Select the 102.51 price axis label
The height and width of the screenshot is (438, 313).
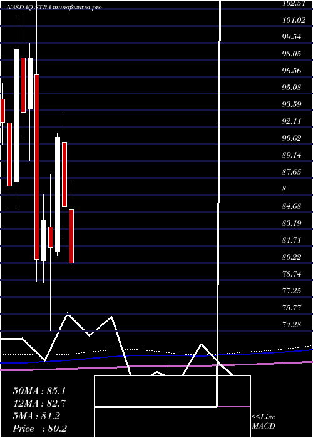(294, 3)
